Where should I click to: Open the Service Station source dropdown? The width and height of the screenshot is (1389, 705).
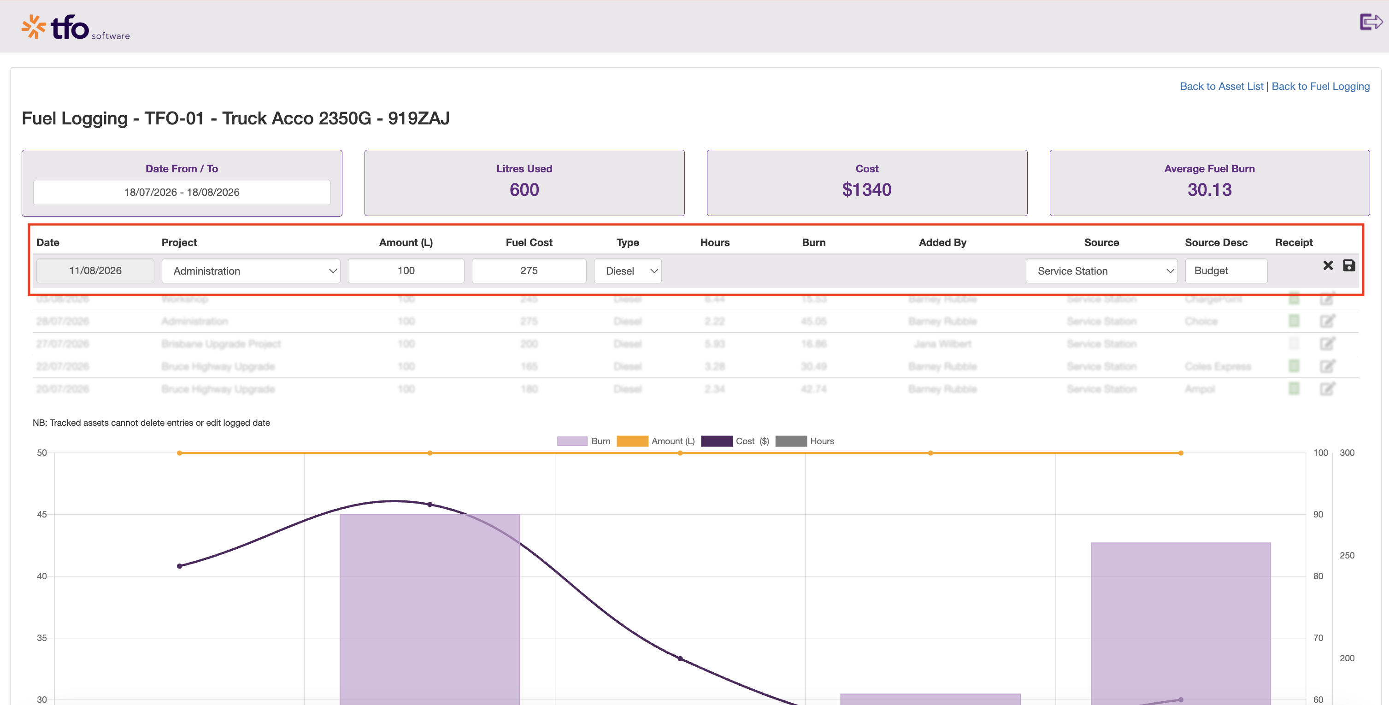click(x=1101, y=270)
